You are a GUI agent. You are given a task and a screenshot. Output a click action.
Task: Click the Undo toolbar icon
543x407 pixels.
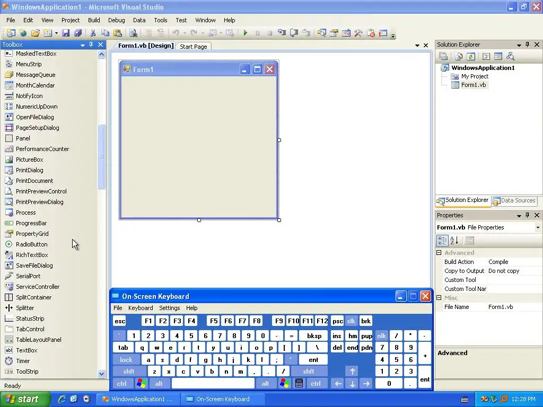176,33
